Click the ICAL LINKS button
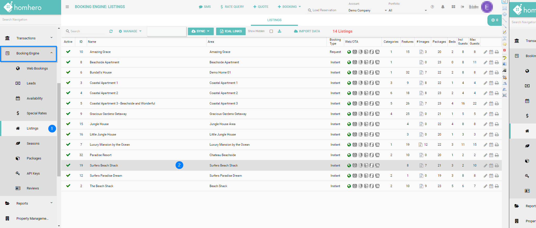The width and height of the screenshot is (536, 228). coord(231,31)
